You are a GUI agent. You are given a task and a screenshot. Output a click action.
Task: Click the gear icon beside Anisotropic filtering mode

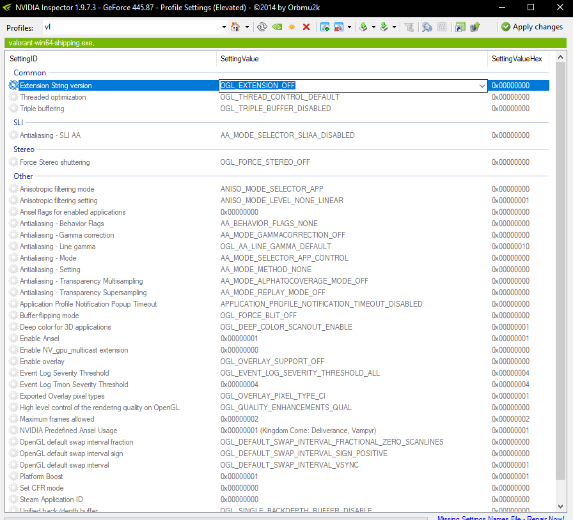click(13, 189)
